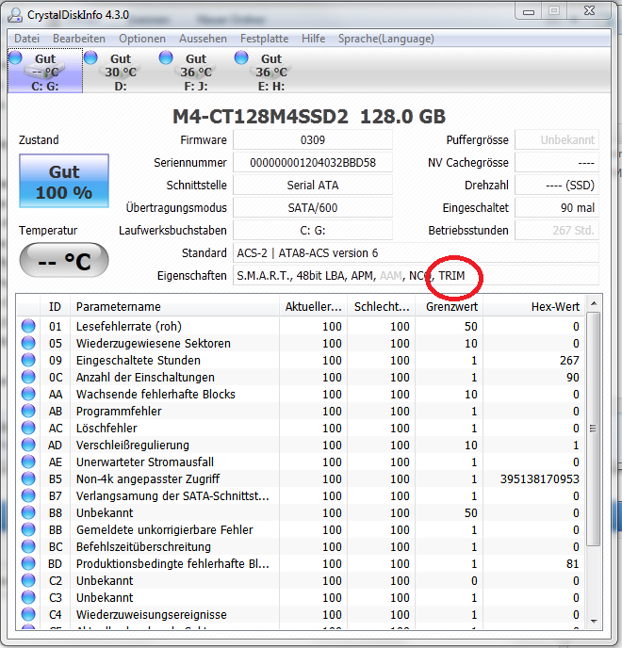Click the Hex value 395138170953

539,478
